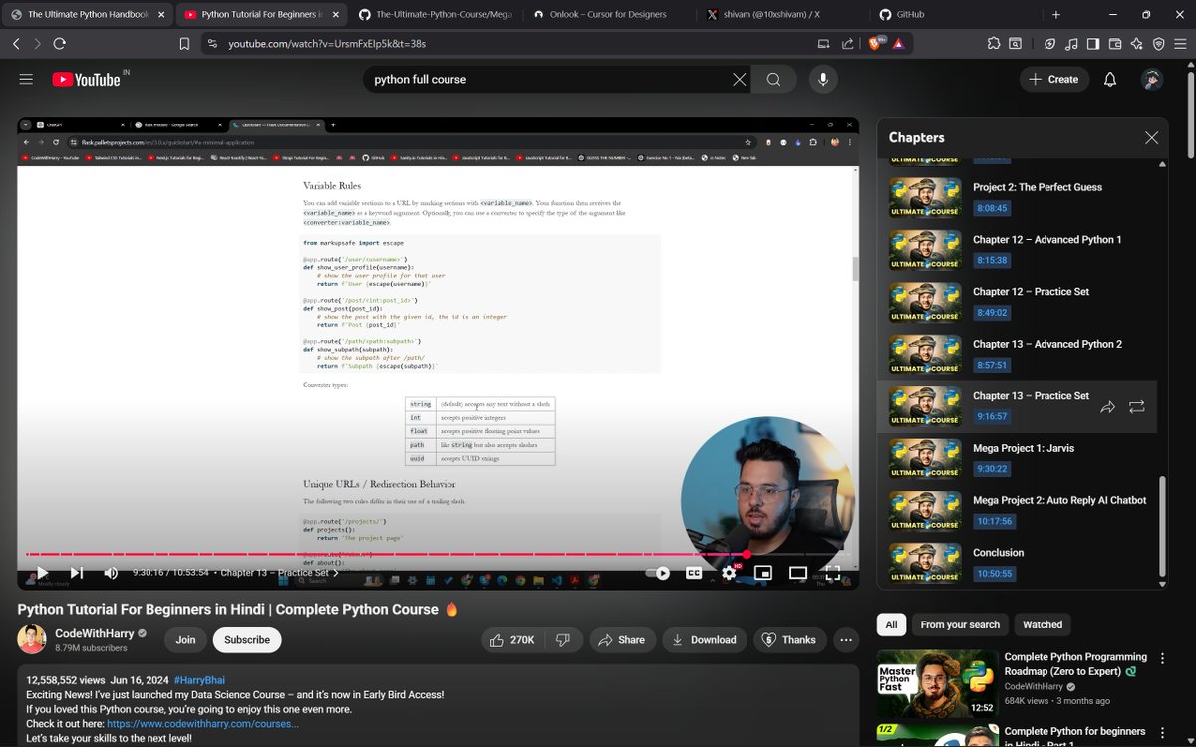Screen dimensions: 1196x747
Task: Send a Thanks to the creator
Action: [789, 640]
